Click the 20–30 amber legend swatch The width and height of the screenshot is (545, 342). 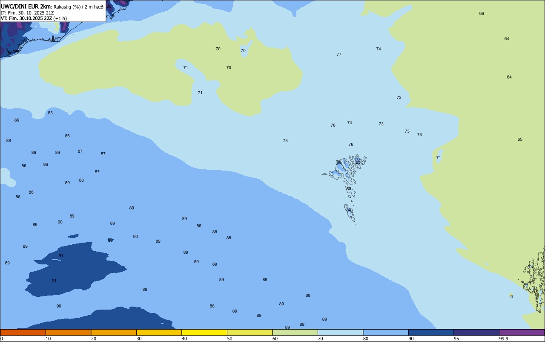[114, 332]
